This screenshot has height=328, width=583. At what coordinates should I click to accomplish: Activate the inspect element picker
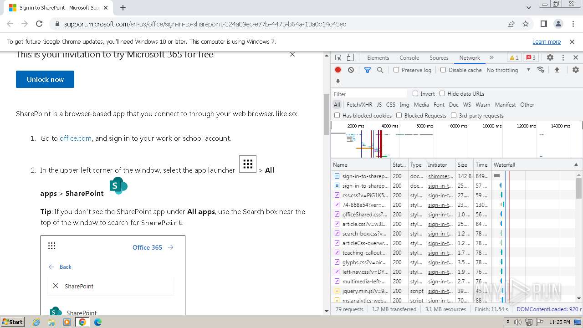(338, 58)
